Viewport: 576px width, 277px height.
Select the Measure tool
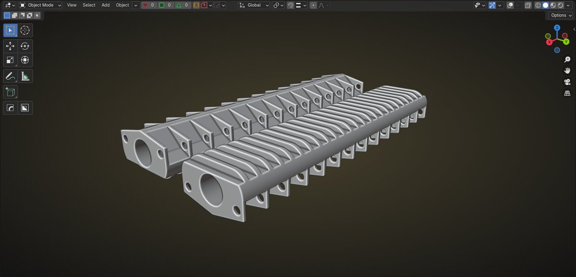[x=25, y=76]
